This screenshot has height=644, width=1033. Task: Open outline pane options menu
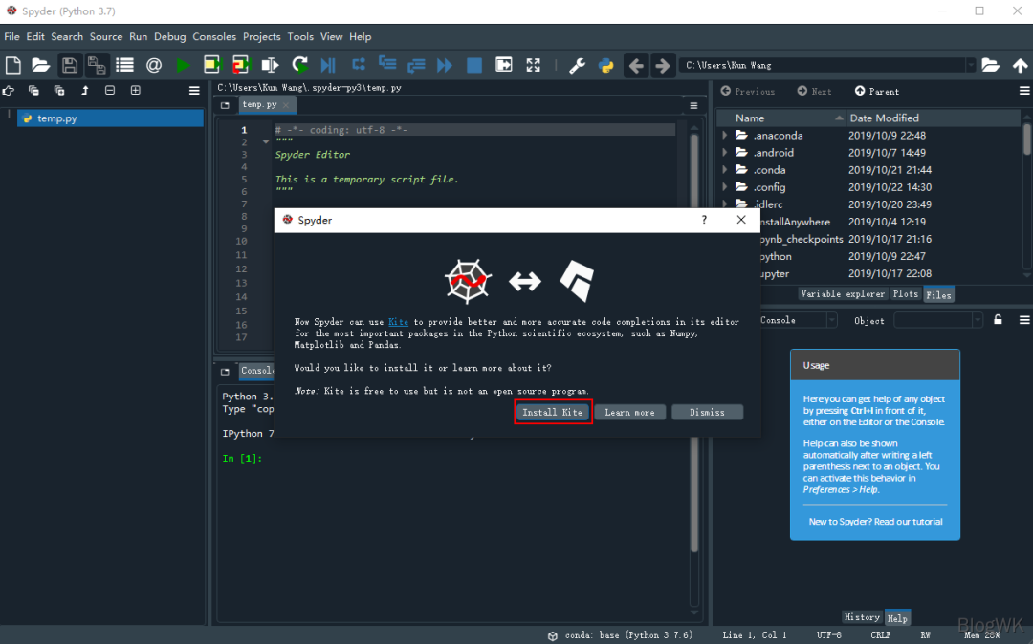pyautogui.click(x=193, y=91)
